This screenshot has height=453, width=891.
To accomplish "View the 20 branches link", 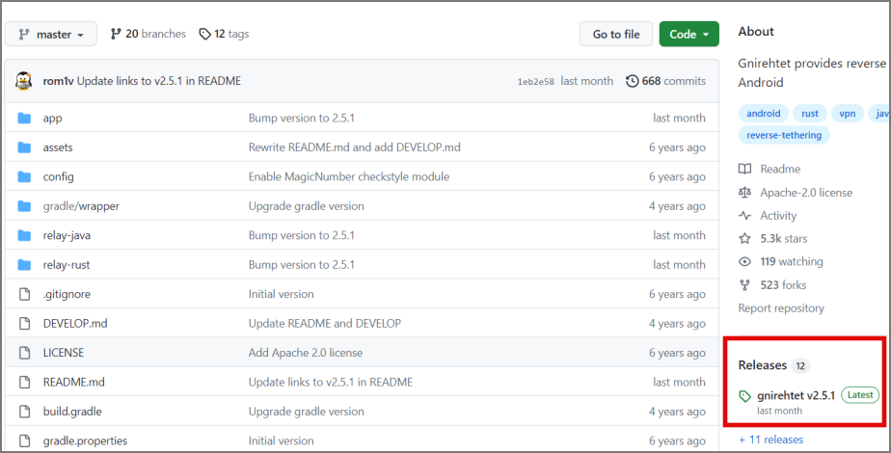I will coord(148,34).
